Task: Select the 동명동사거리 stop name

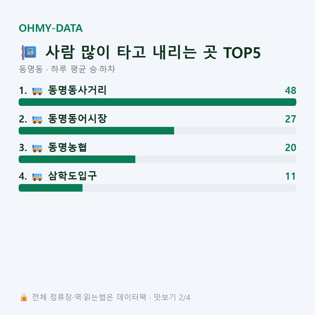Action: coord(77,90)
